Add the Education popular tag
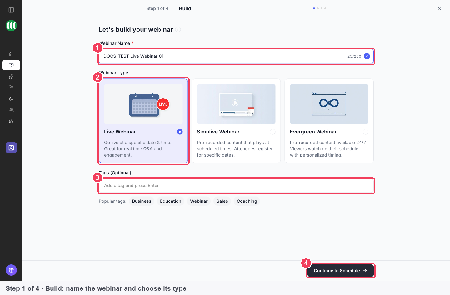Viewport: 450px width, 295px height. pyautogui.click(x=171, y=201)
